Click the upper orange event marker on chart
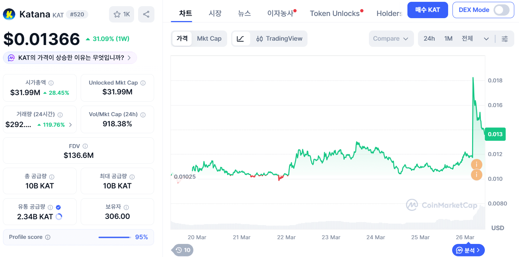This screenshot has width=519, height=257. 476,164
